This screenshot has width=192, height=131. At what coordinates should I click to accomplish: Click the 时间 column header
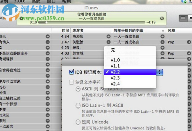point(61,30)
